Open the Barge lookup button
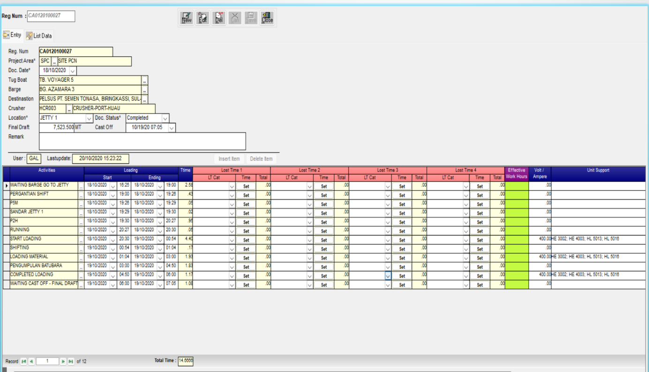The width and height of the screenshot is (649, 372). (x=144, y=90)
